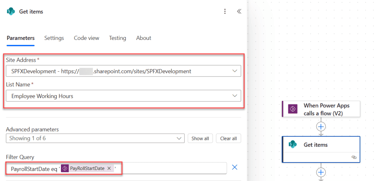Click the SharePoint icon beside the Get items title

(x=11, y=11)
